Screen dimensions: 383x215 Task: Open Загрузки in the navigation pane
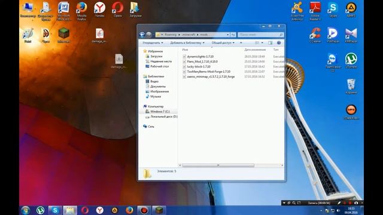tap(156, 56)
